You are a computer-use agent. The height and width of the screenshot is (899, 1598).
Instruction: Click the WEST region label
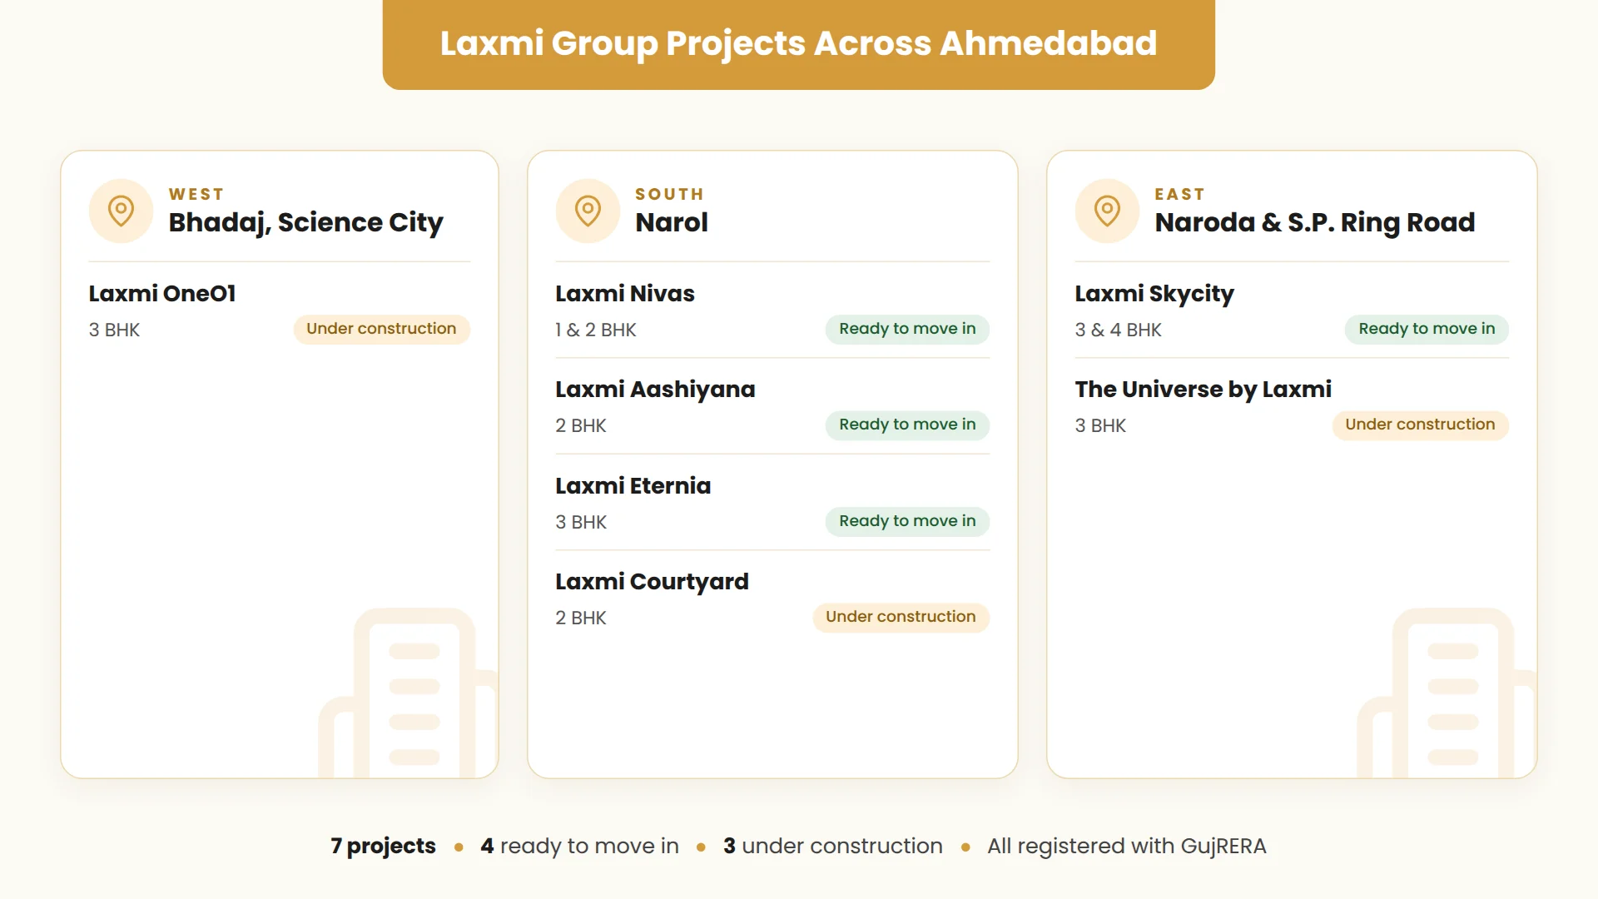(x=196, y=194)
